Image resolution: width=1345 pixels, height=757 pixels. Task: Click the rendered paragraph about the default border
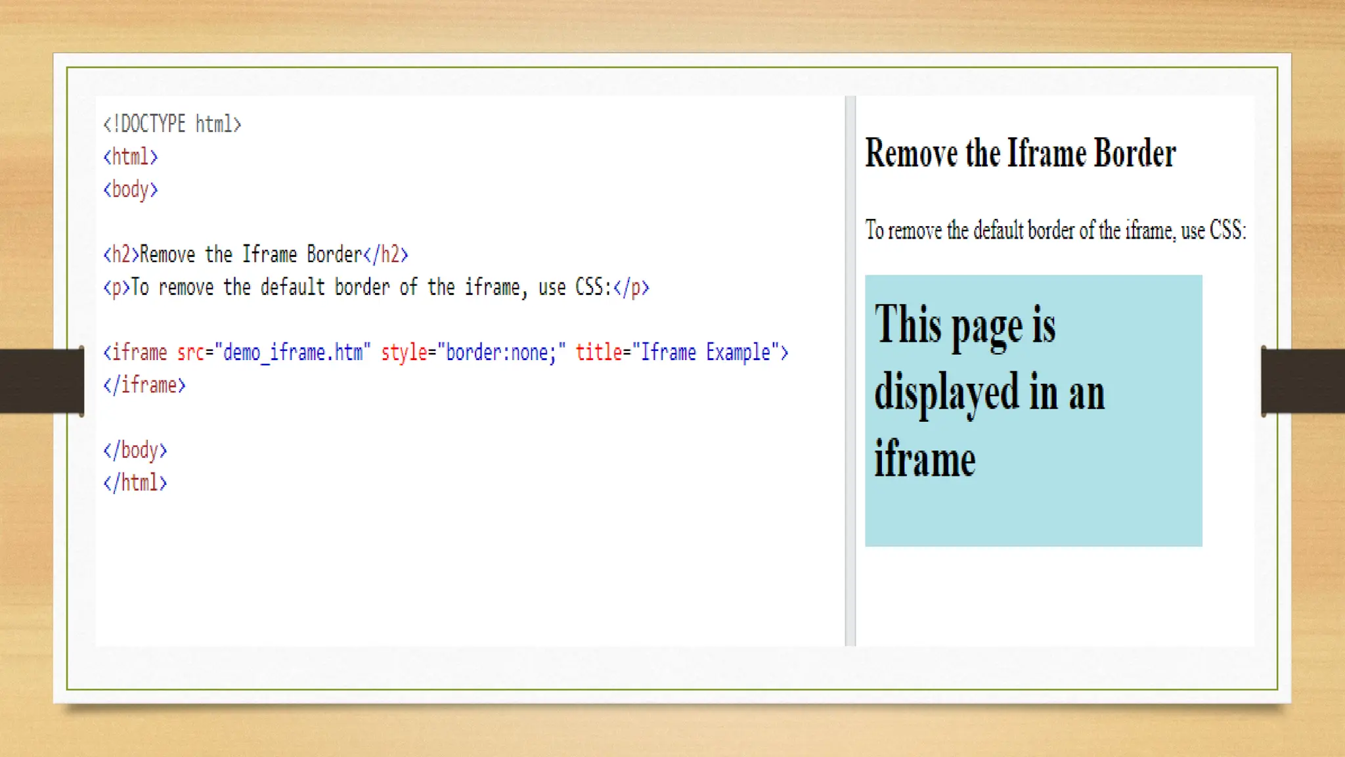click(x=1055, y=231)
